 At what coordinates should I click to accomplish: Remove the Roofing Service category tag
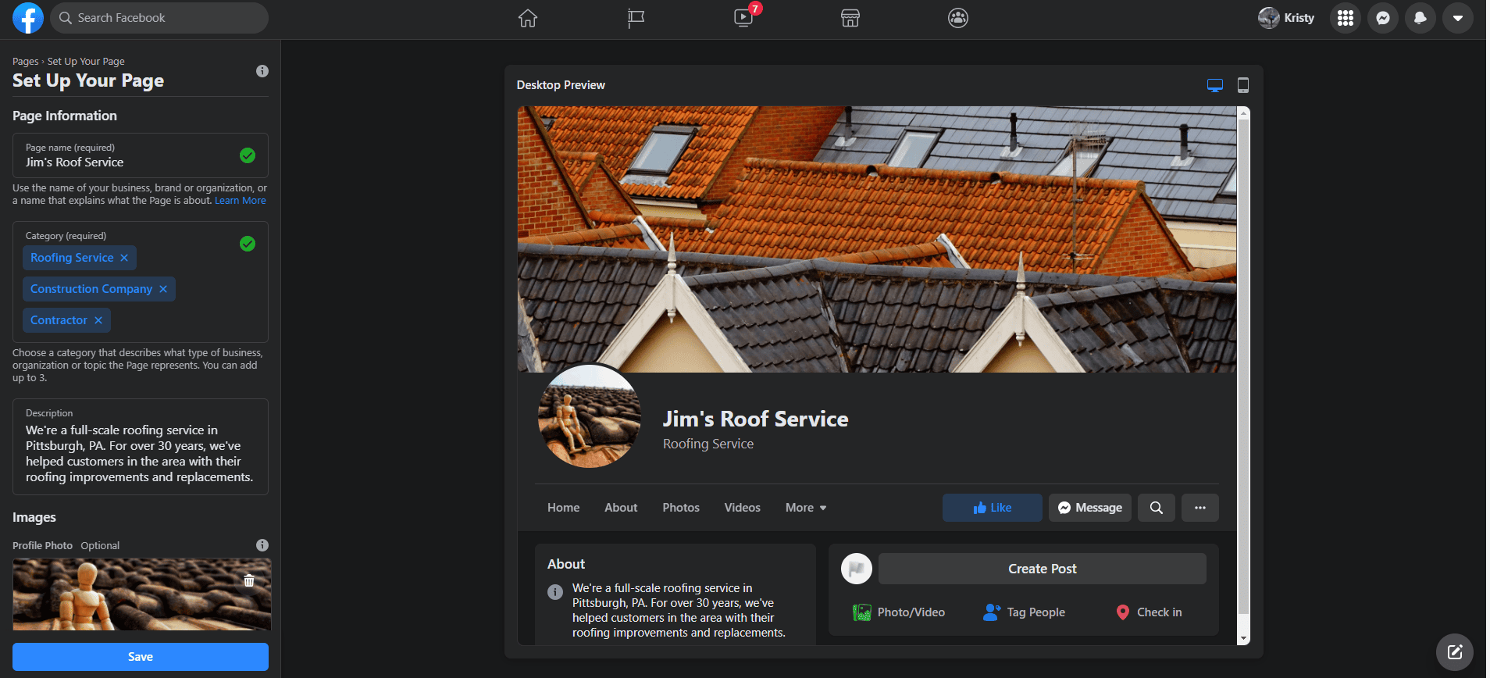click(x=124, y=258)
